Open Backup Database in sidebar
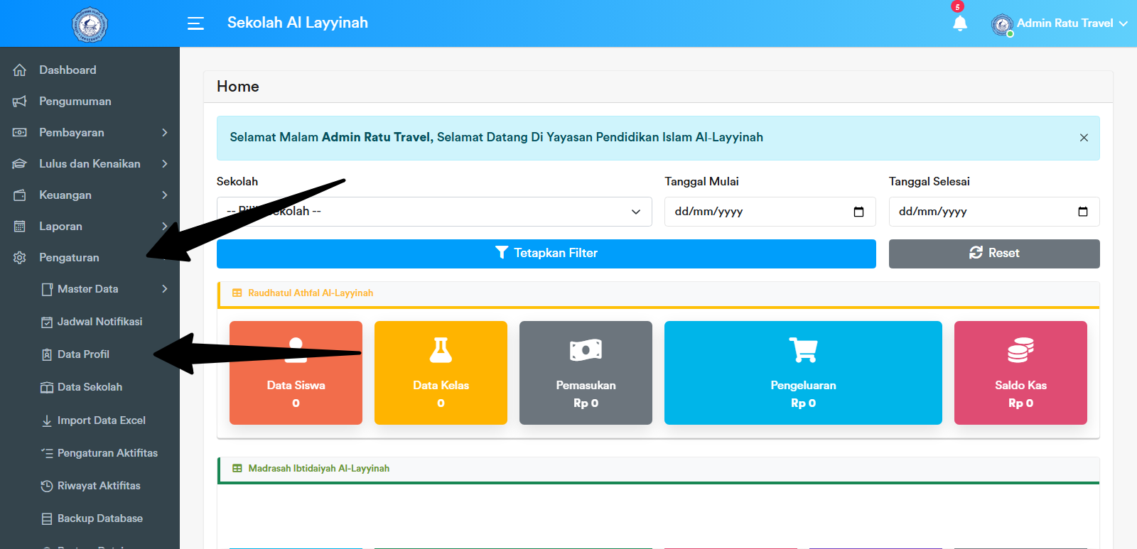 coord(99,518)
